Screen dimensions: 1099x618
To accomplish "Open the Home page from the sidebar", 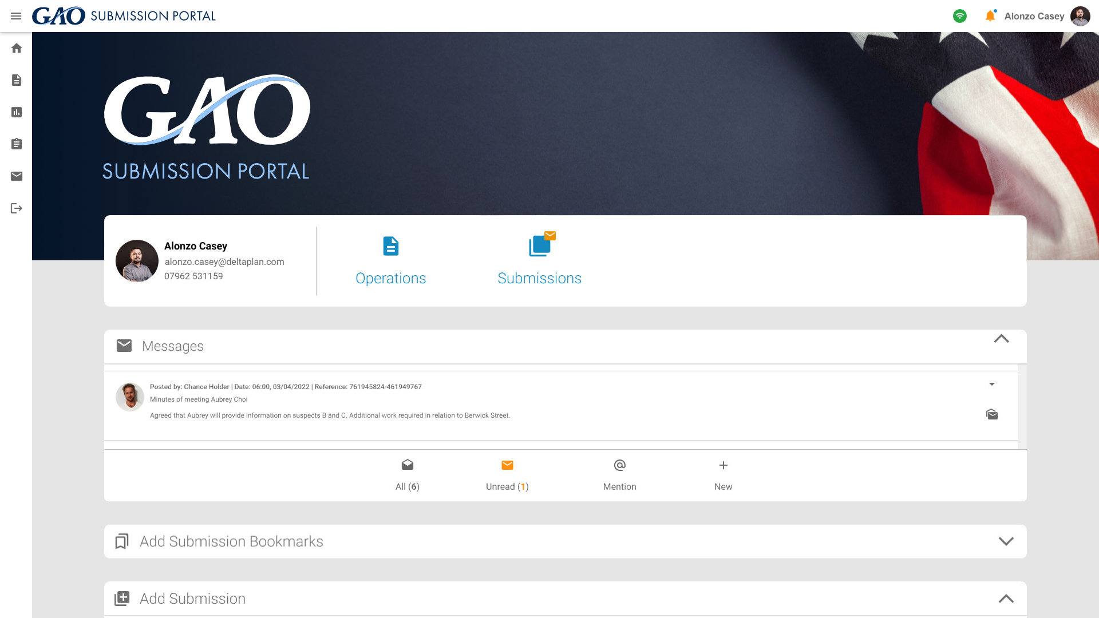I will pyautogui.click(x=16, y=48).
